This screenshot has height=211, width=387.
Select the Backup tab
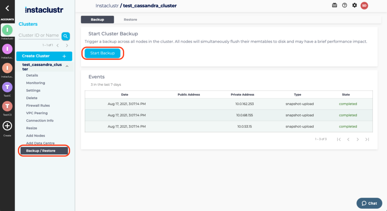coord(97,19)
